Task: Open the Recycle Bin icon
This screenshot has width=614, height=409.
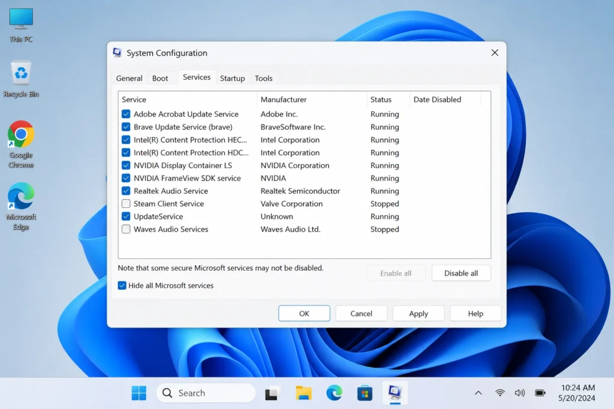Action: 21,78
